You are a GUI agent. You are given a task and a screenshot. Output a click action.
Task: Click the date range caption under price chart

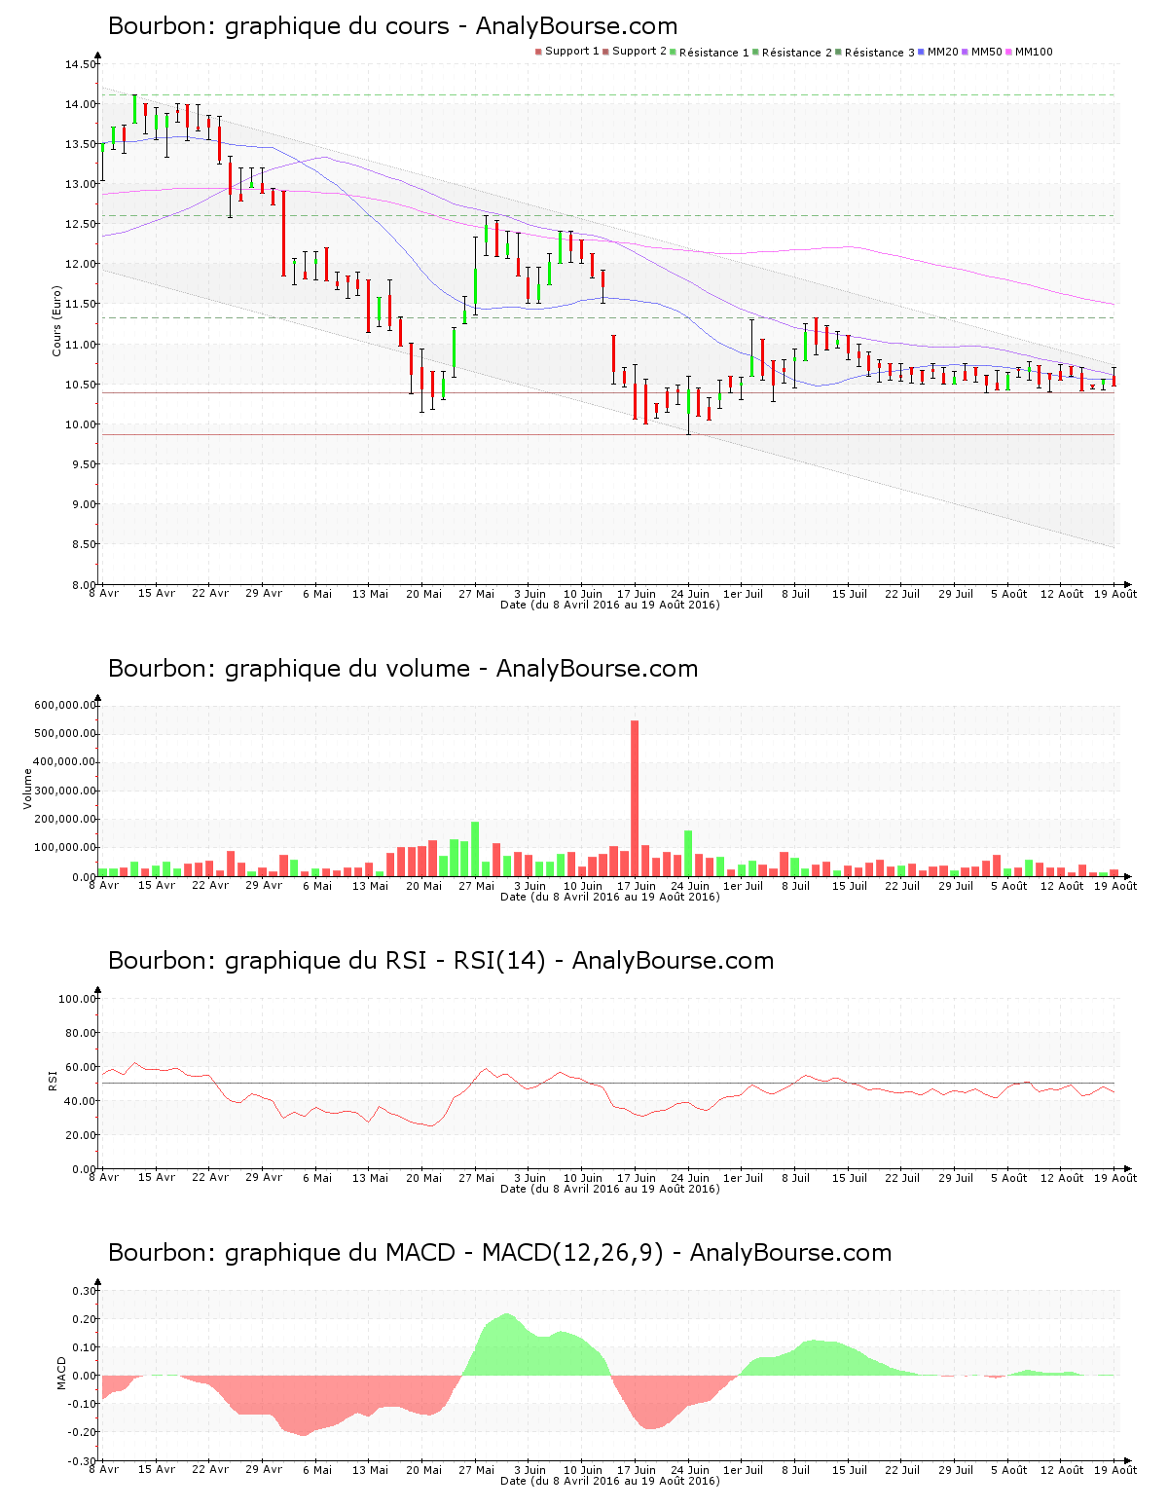[610, 605]
